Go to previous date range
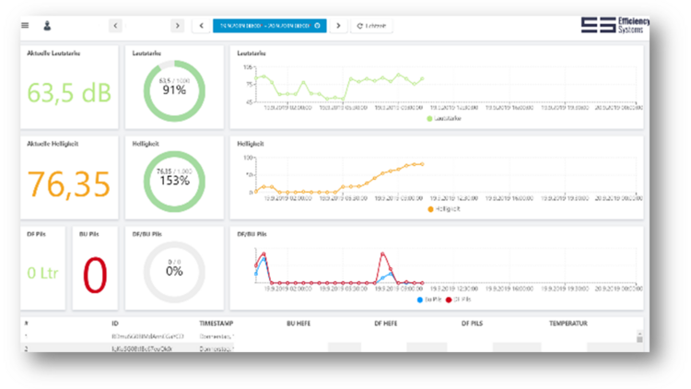 pyautogui.click(x=200, y=26)
